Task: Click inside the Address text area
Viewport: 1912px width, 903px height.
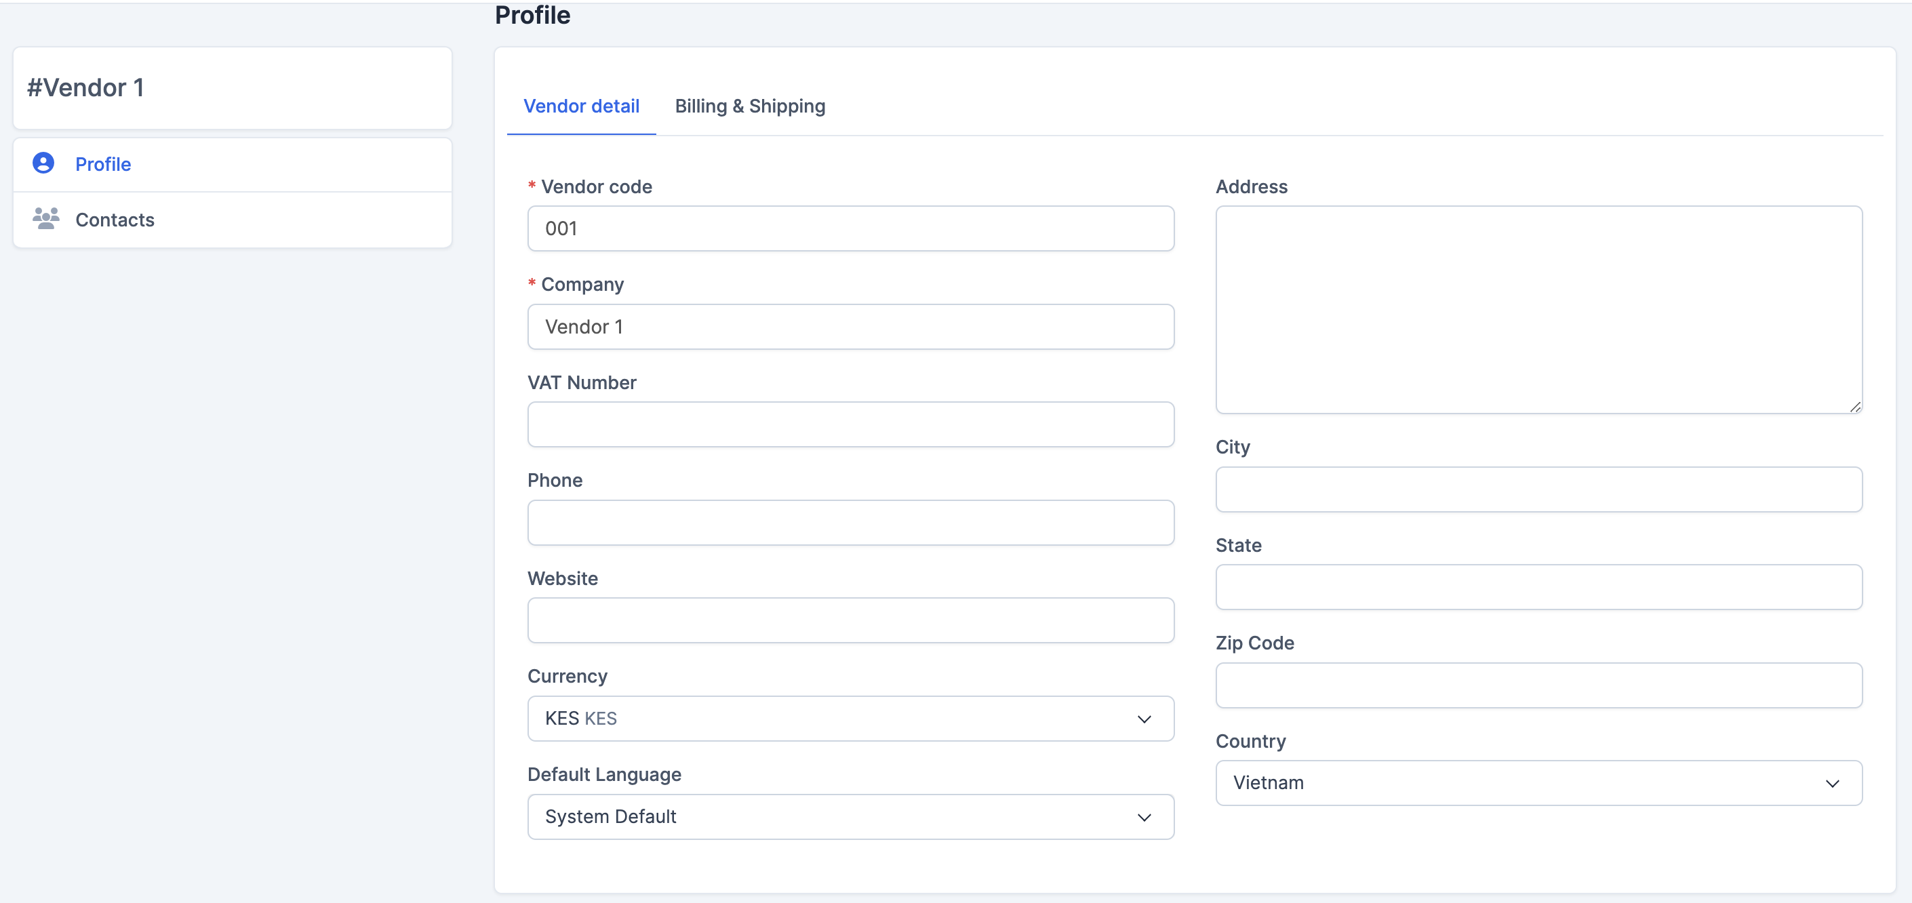Action: pos(1538,309)
